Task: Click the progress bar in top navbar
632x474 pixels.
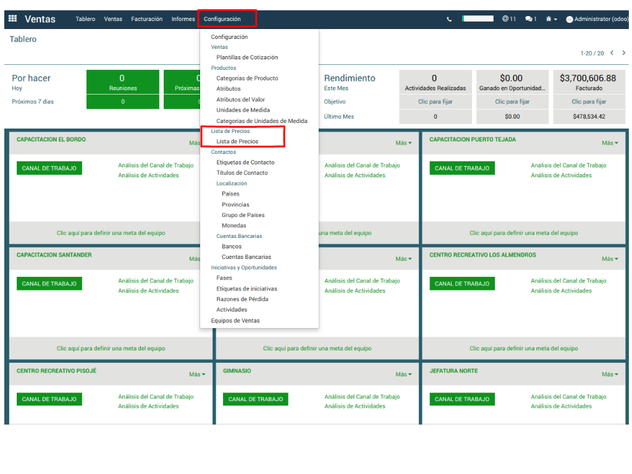Action: coord(478,19)
